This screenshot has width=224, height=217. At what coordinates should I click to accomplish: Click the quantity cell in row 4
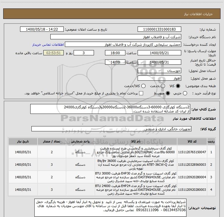point(51,190)
